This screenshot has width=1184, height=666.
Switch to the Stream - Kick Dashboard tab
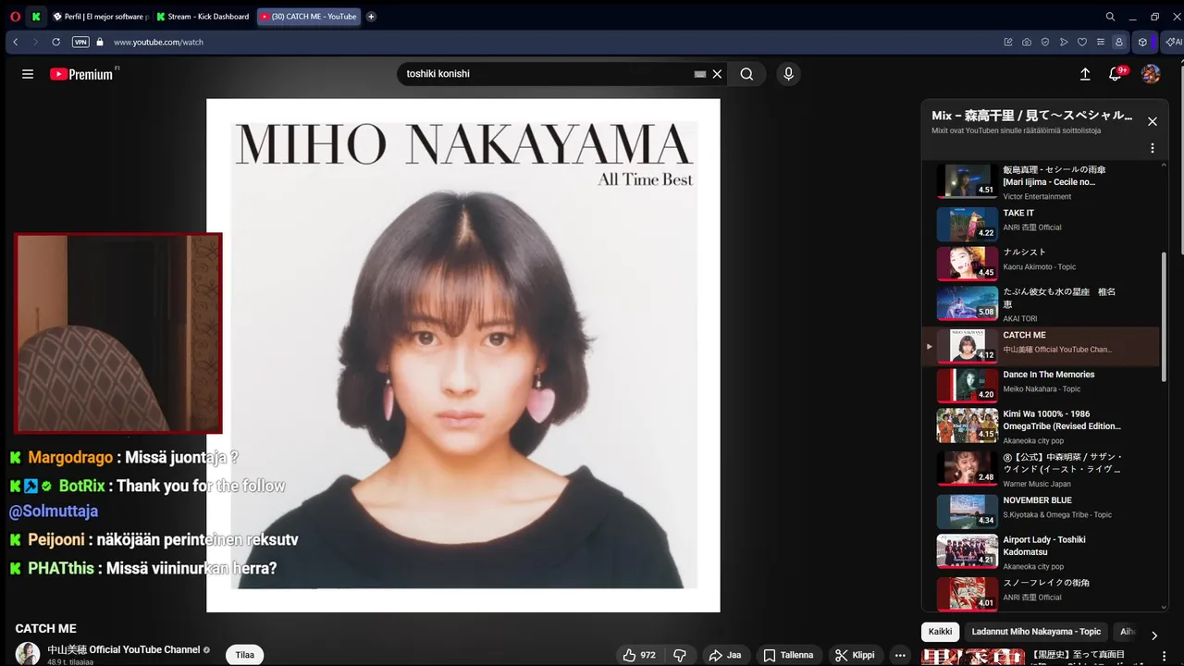(203, 17)
